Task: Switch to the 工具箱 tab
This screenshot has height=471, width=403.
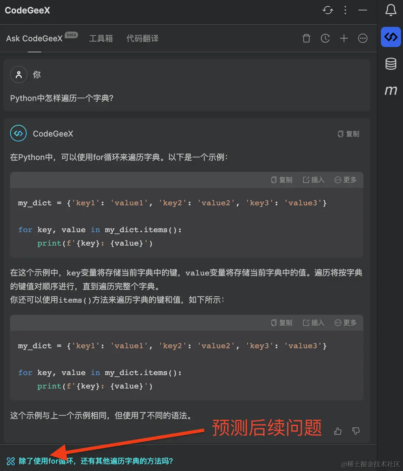Action: pyautogui.click(x=101, y=38)
